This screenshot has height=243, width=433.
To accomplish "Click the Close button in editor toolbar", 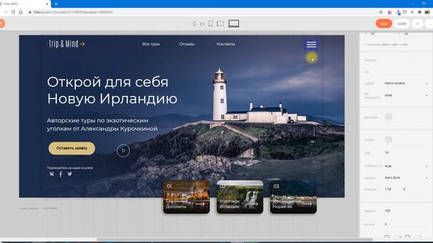I will [x=402, y=24].
